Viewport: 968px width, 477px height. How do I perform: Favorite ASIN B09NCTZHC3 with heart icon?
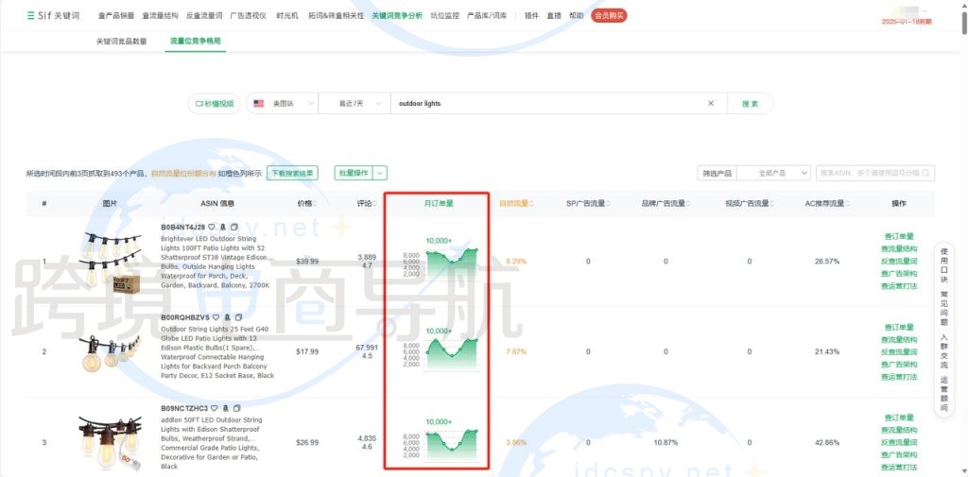click(215, 408)
